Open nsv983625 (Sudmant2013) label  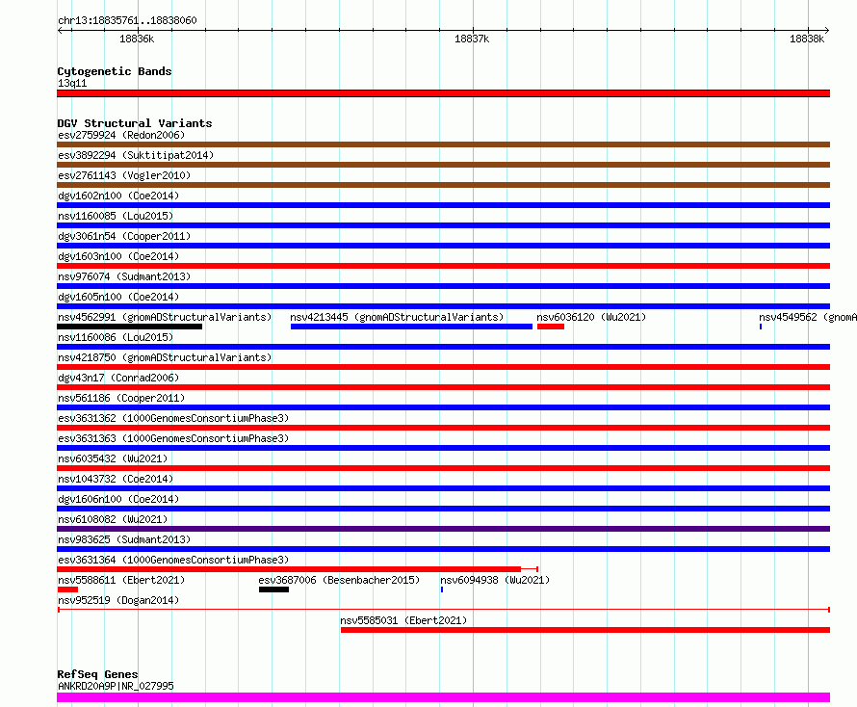[124, 539]
